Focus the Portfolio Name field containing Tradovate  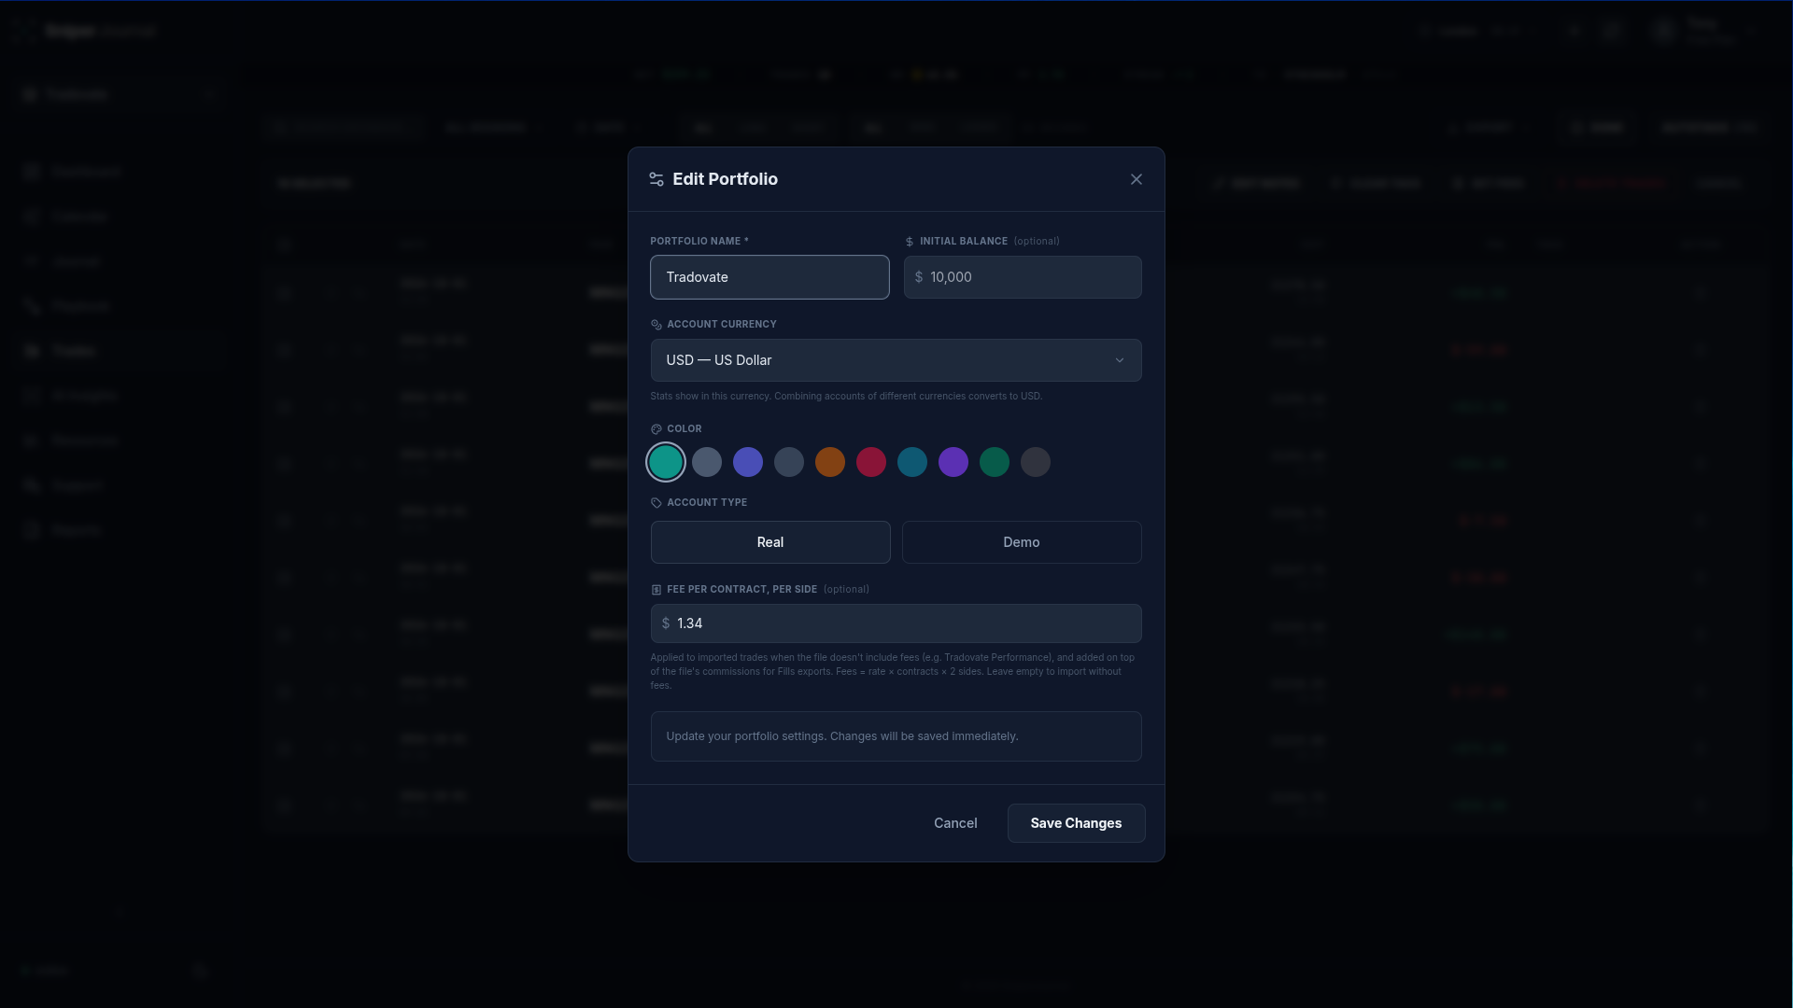tap(769, 277)
